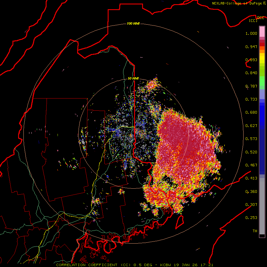Select the 0.360 legend value
Image resolution: width=267 pixels, height=267 pixels.
[x=251, y=192]
